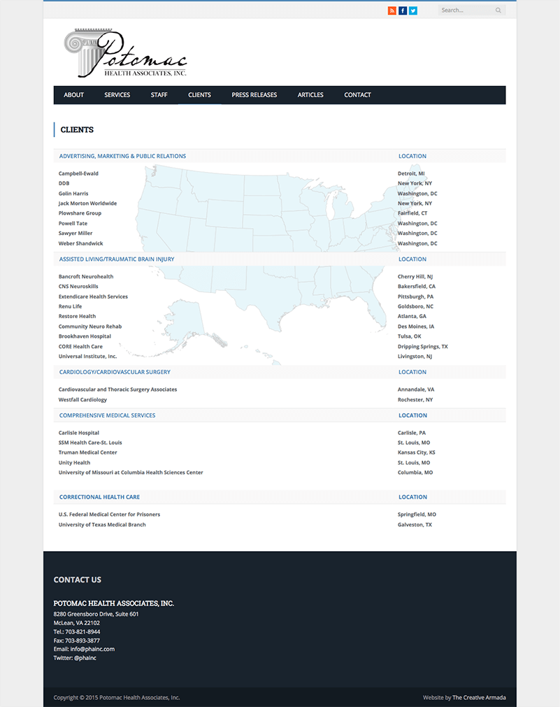Viewport: 560px width, 707px height.
Task: Open the SERVICES navigation tab
Action: click(x=117, y=94)
